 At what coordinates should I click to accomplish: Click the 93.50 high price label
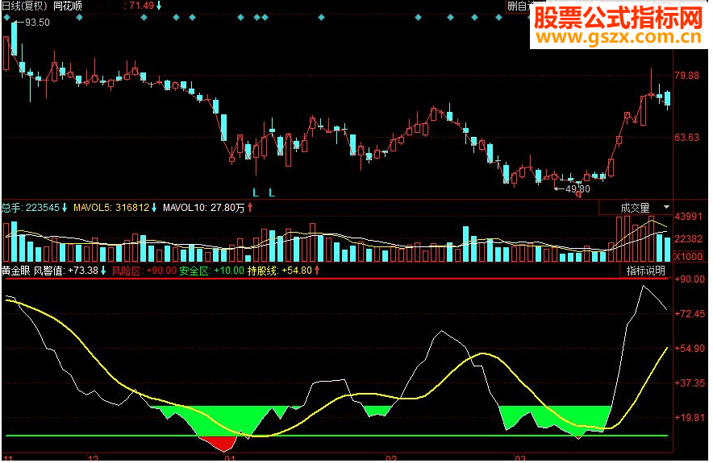(x=37, y=23)
